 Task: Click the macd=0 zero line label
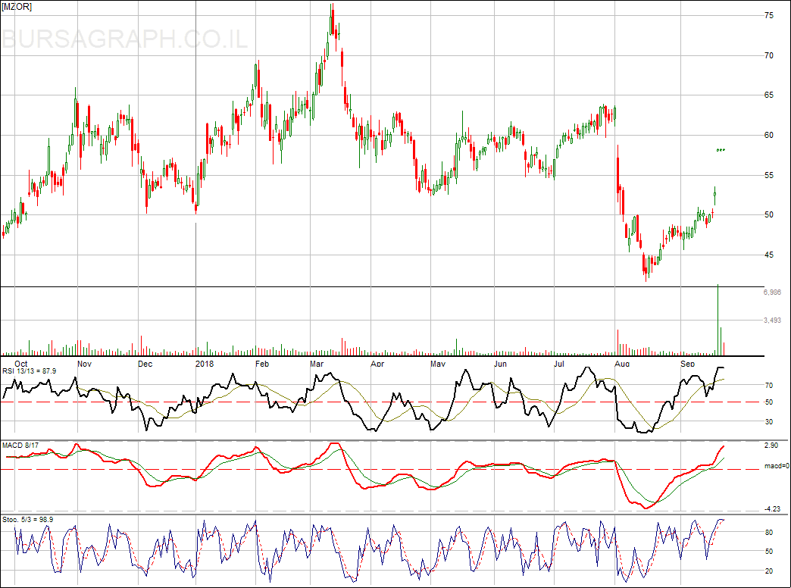coord(777,466)
